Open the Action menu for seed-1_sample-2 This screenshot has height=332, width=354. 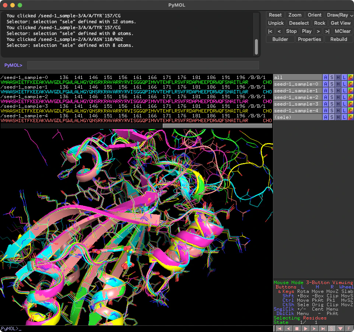pyautogui.click(x=326, y=97)
